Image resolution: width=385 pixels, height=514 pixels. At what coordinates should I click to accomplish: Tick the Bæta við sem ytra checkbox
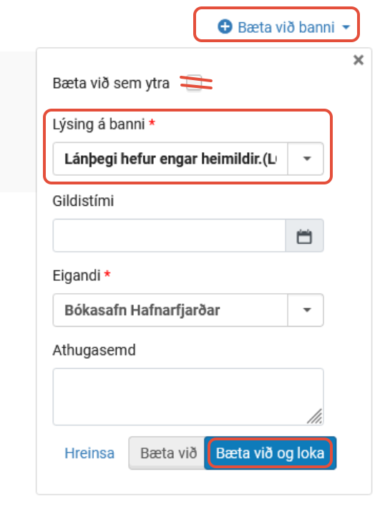[195, 83]
